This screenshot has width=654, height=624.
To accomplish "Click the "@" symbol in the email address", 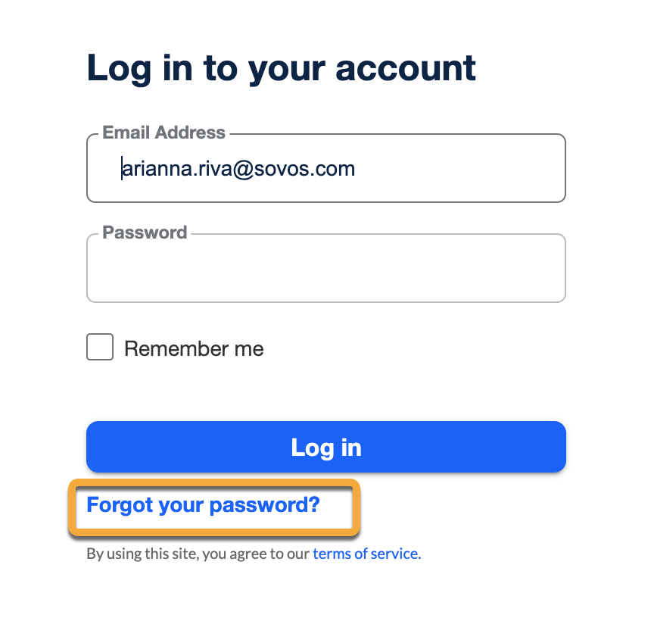I will point(241,168).
